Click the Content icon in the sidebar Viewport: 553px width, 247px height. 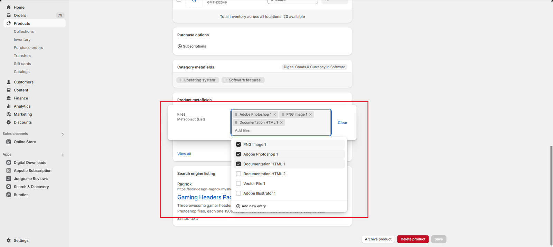pyautogui.click(x=9, y=90)
